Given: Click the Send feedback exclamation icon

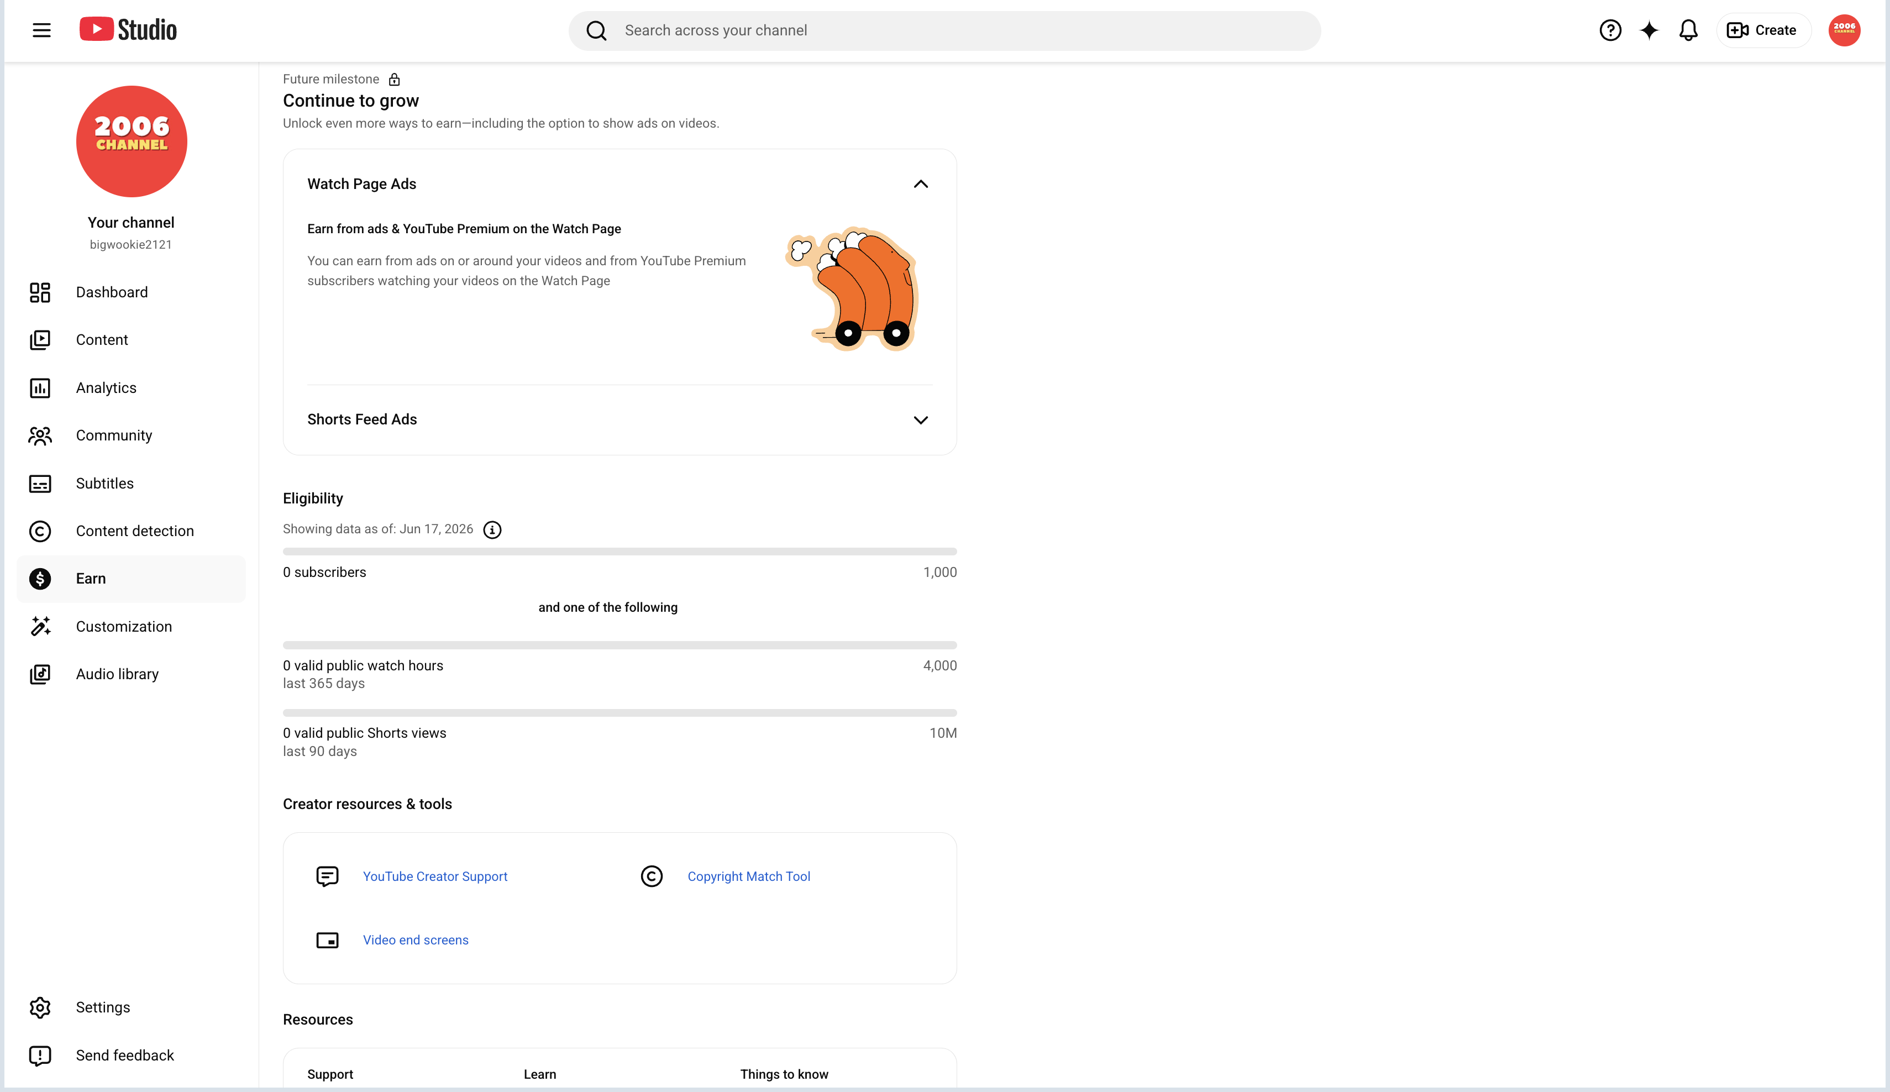Looking at the screenshot, I should point(40,1056).
